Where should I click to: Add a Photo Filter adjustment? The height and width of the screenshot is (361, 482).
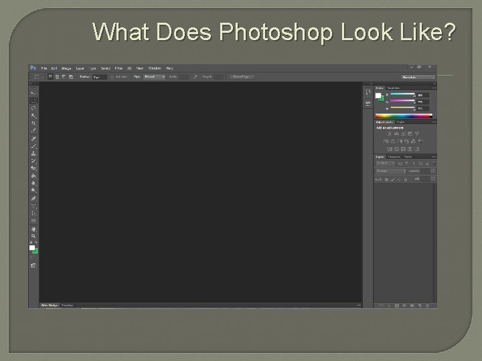407,141
